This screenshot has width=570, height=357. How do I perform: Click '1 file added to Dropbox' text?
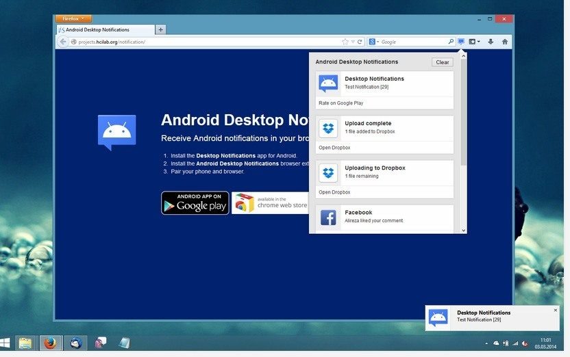(x=370, y=132)
